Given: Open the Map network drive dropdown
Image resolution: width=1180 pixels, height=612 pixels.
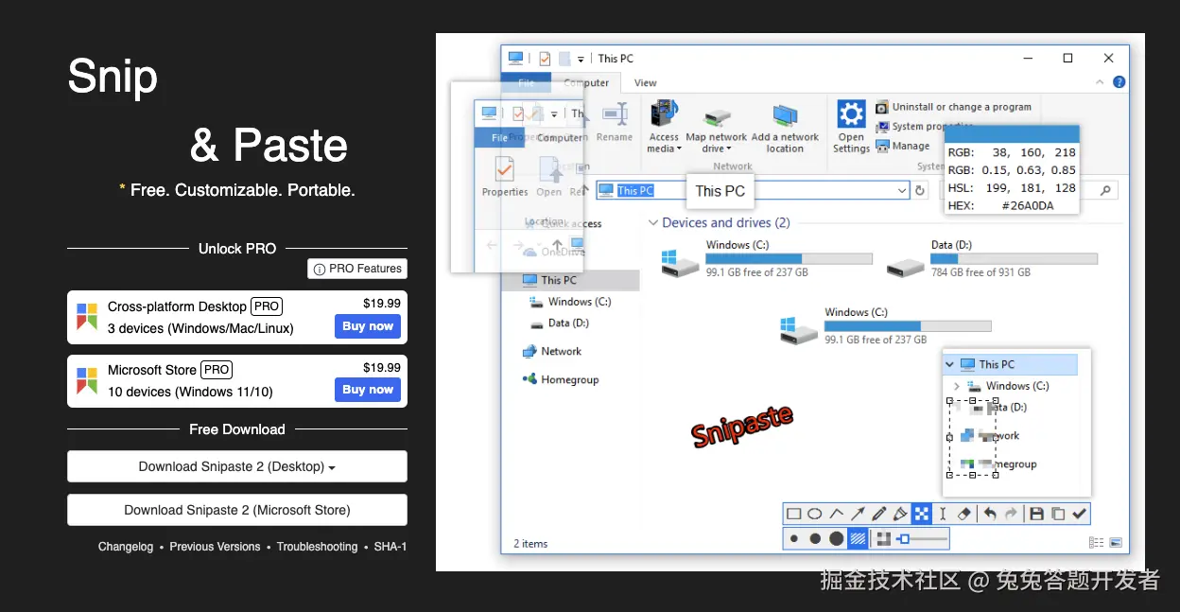Looking at the screenshot, I should (717, 149).
